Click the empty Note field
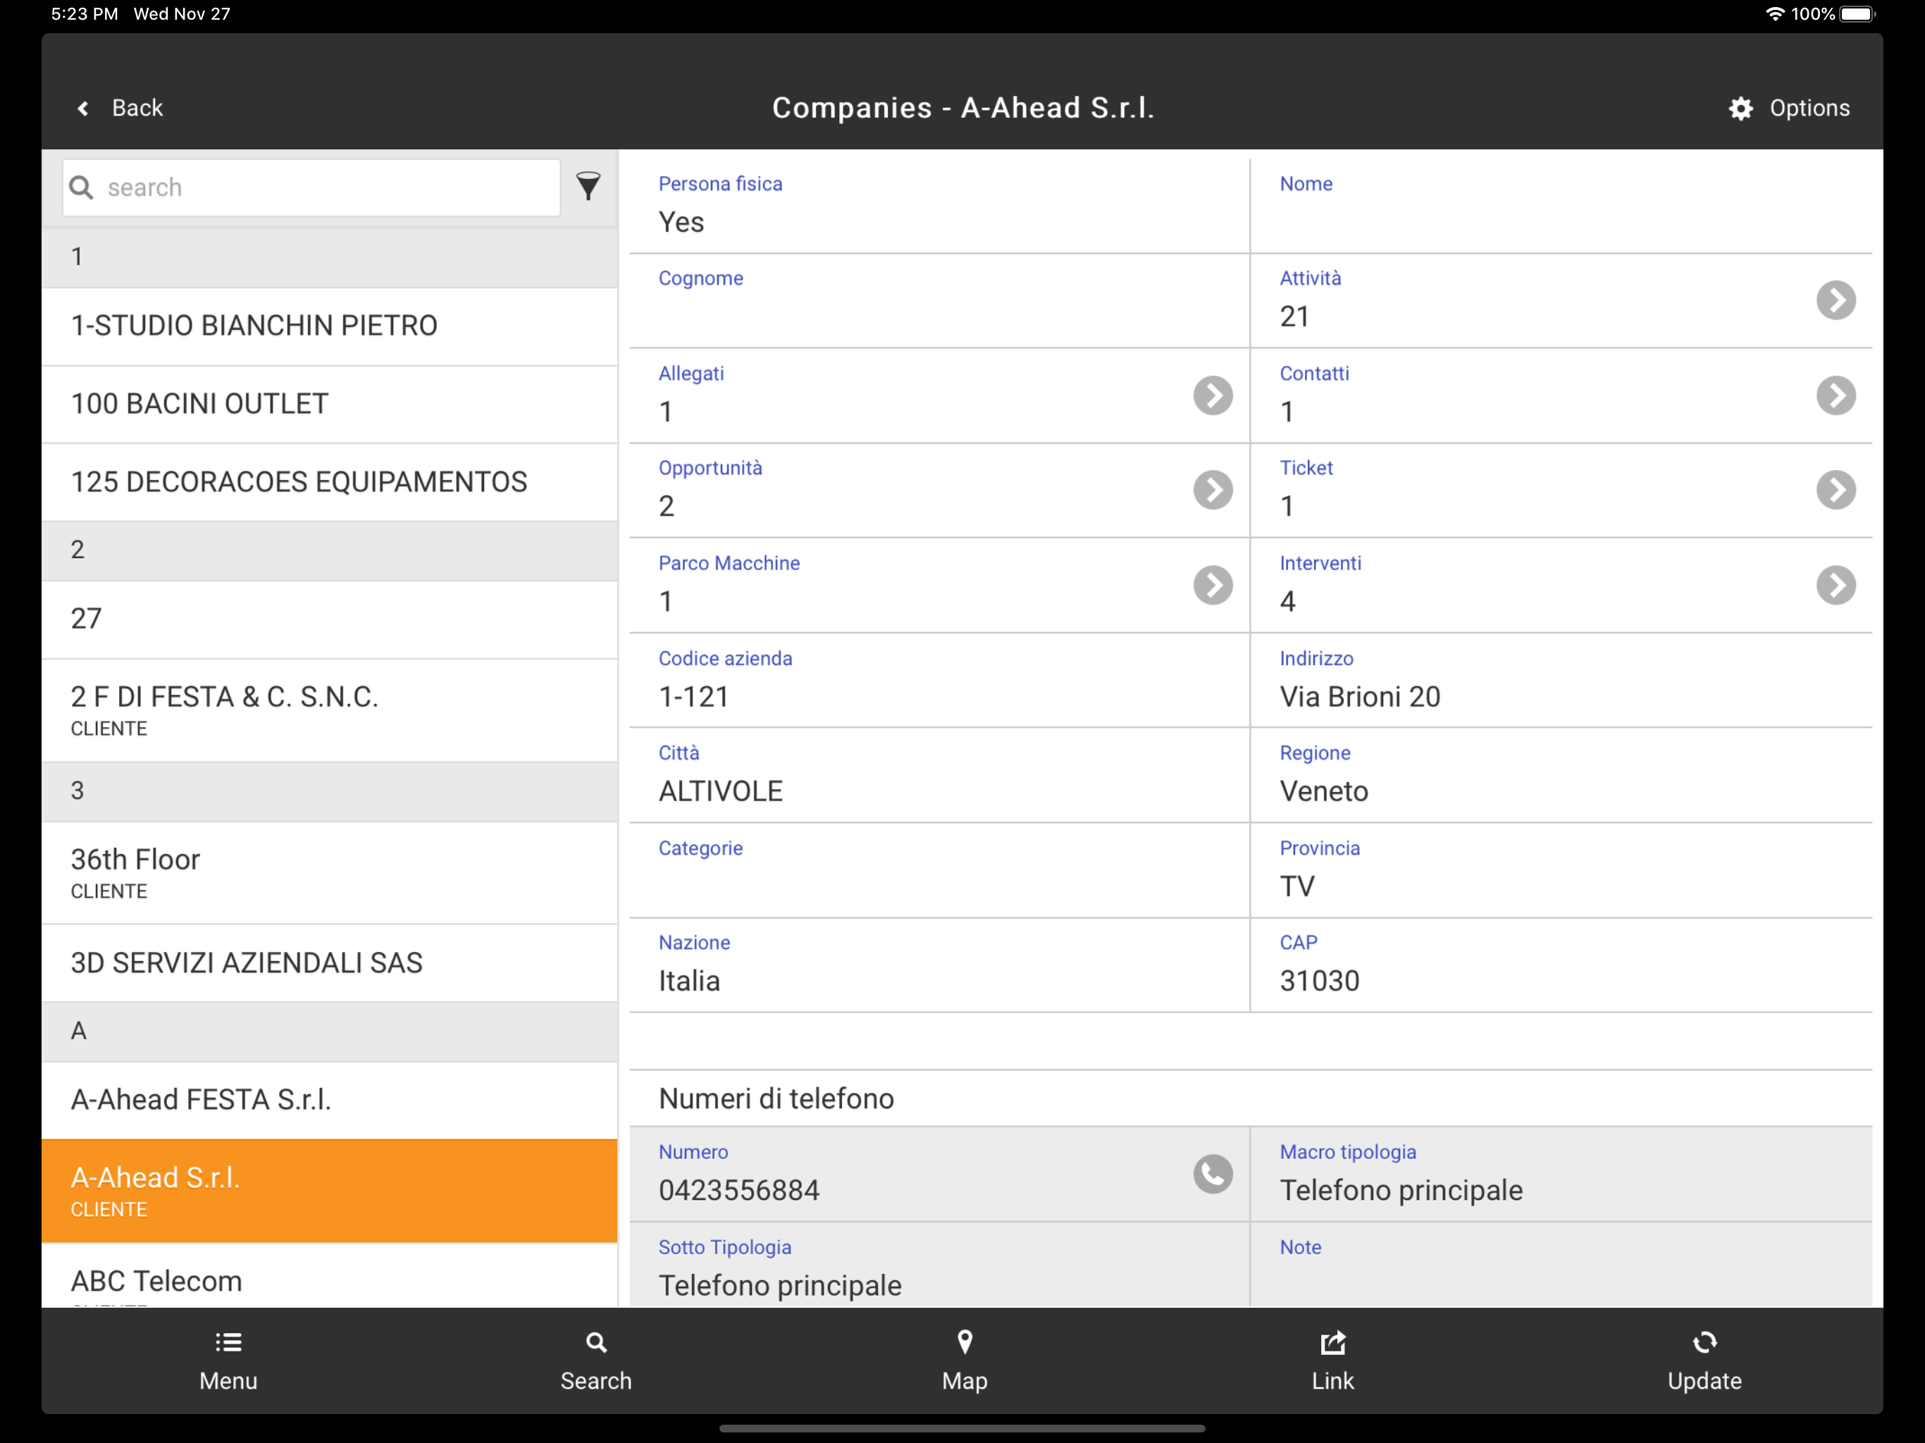 point(1561,1265)
